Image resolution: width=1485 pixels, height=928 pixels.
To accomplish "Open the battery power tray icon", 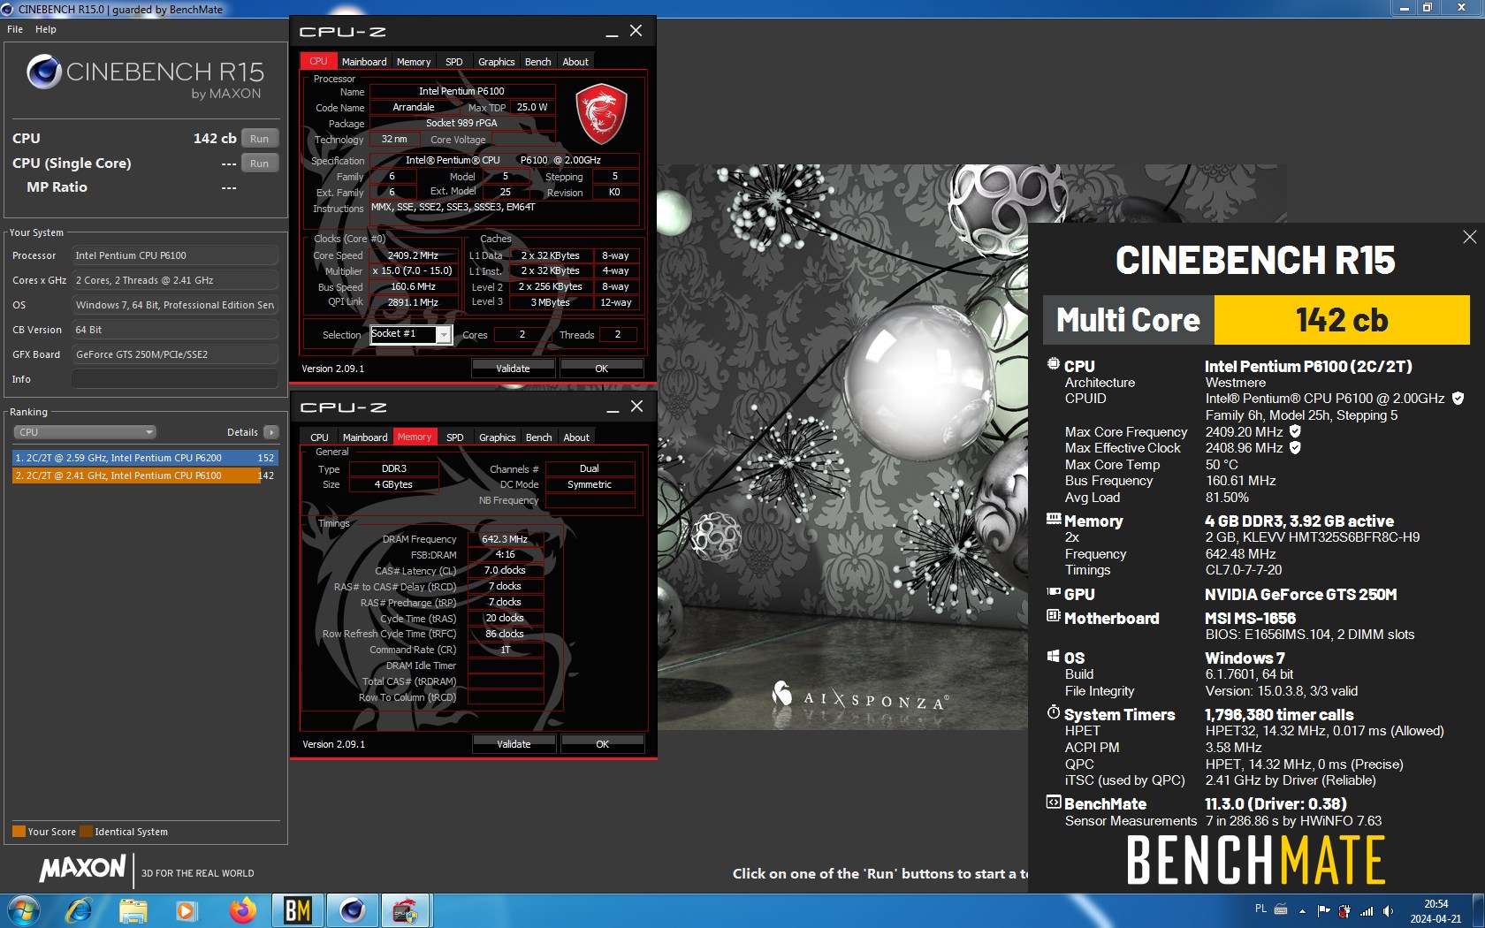I will 1344,910.
